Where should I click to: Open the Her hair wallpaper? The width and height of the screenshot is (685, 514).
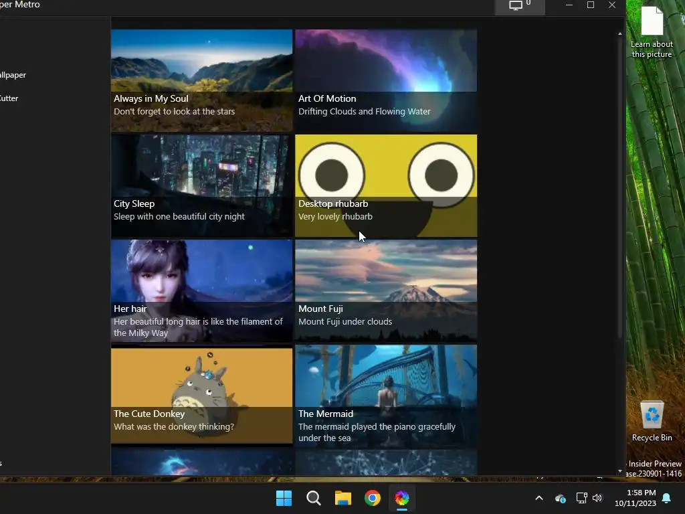[x=201, y=290]
